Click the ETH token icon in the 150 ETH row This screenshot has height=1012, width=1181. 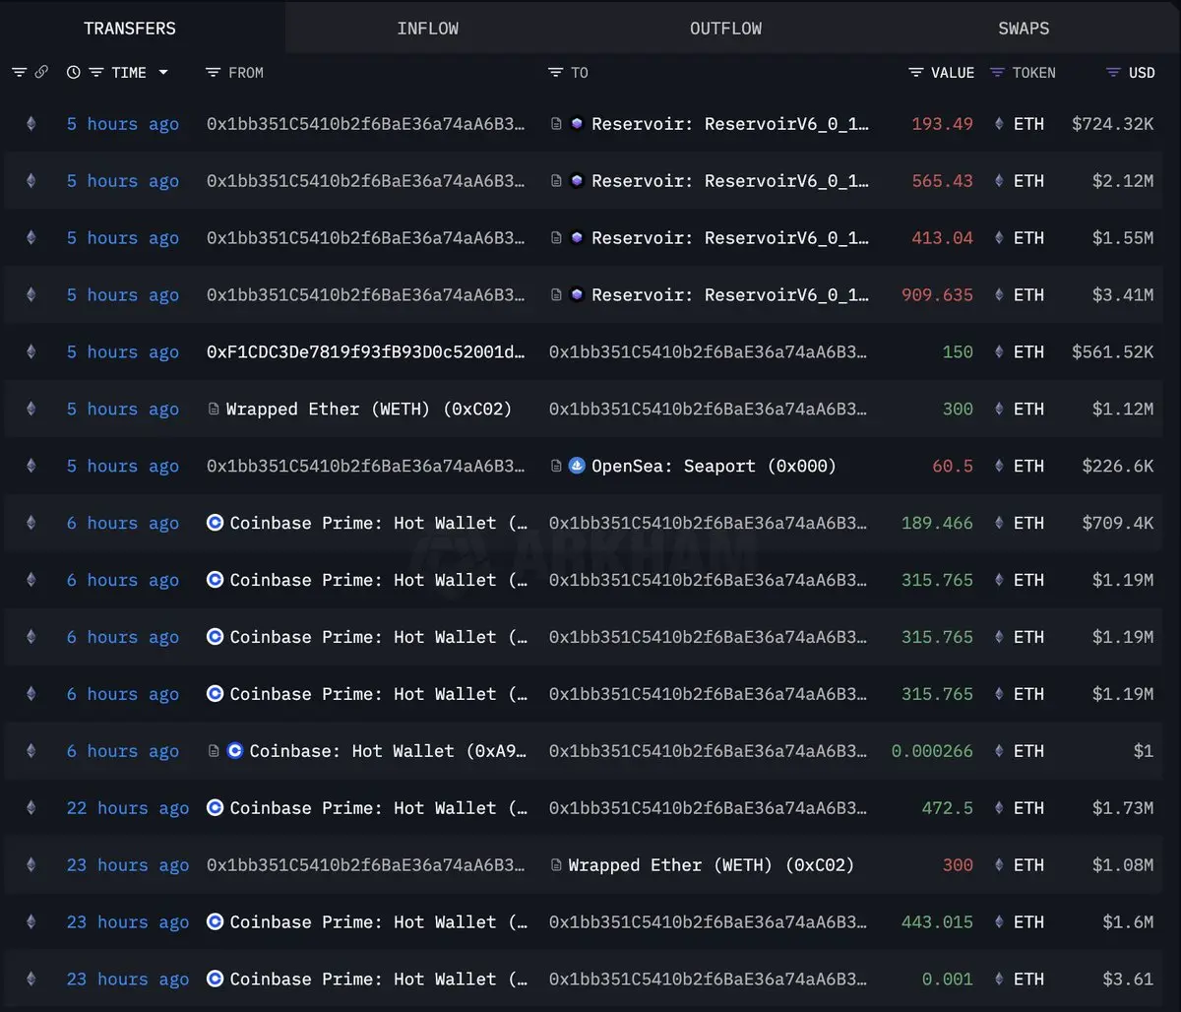pyautogui.click(x=1000, y=352)
